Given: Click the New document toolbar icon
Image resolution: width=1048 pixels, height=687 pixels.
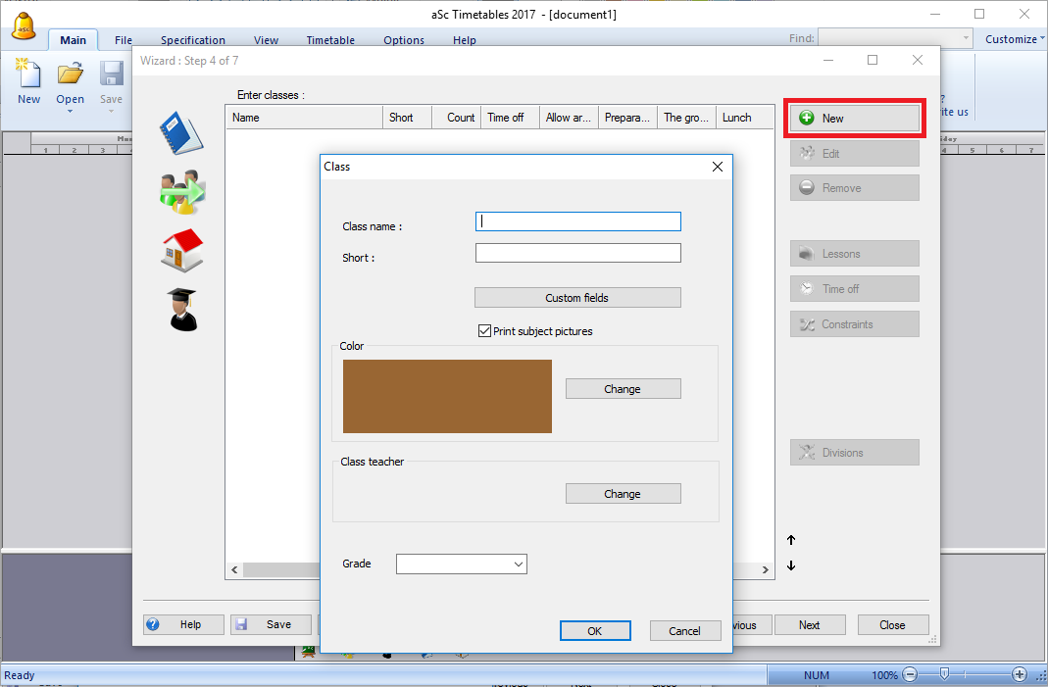Looking at the screenshot, I should click(x=29, y=74).
